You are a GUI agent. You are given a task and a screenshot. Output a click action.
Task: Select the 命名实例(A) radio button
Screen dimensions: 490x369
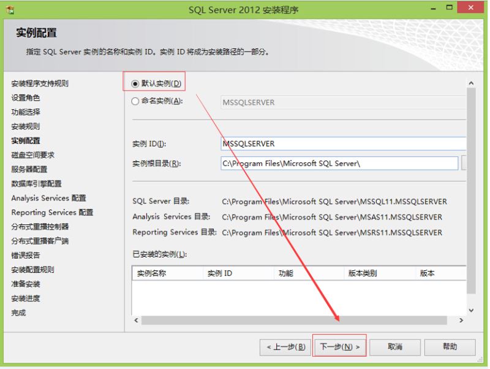135,101
